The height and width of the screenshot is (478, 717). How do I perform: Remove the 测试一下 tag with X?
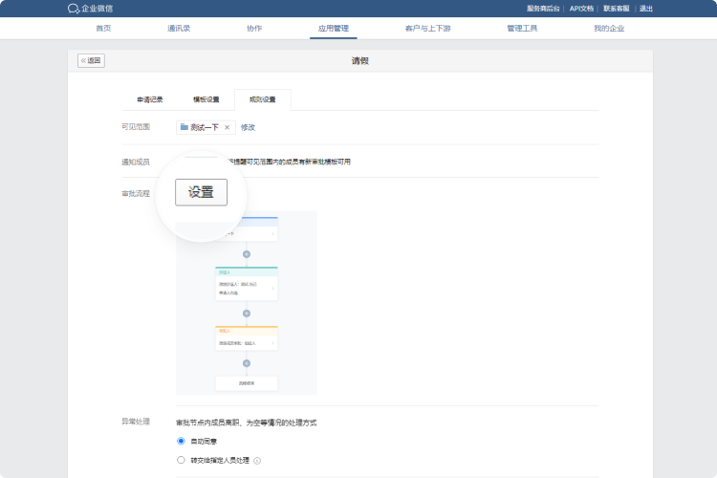227,127
